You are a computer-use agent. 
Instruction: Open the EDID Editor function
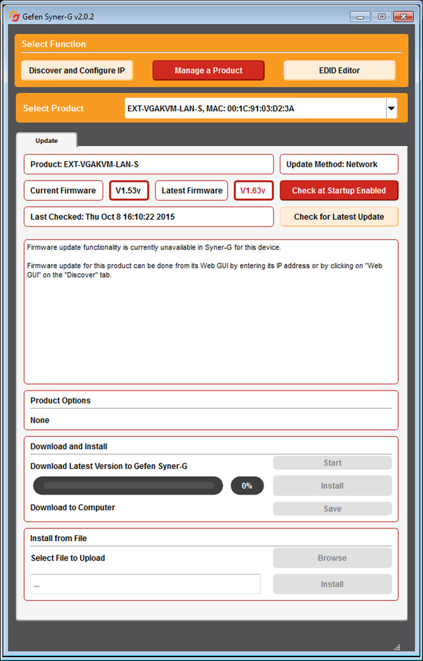(339, 71)
